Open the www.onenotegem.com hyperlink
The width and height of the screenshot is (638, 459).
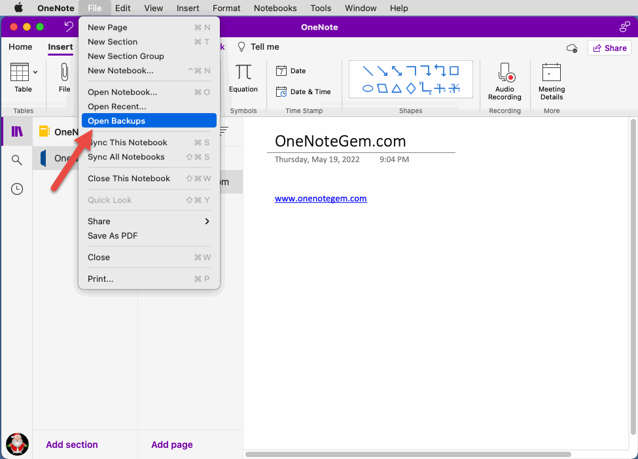click(321, 198)
